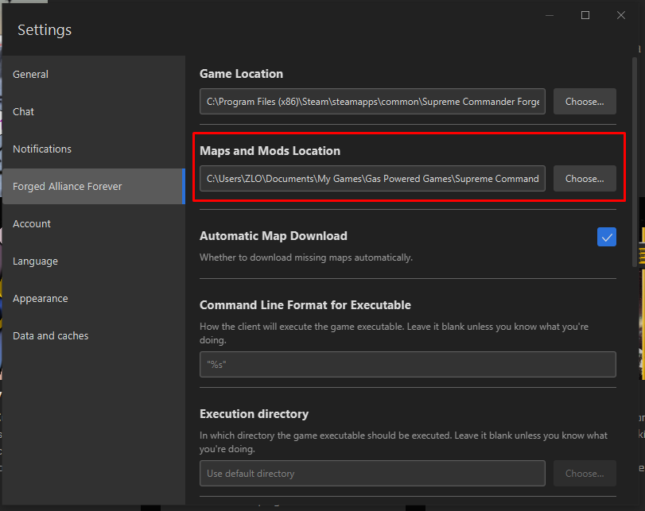Click the Command Line Format for Executable heading
Screen dimensions: 645x511
click(305, 305)
